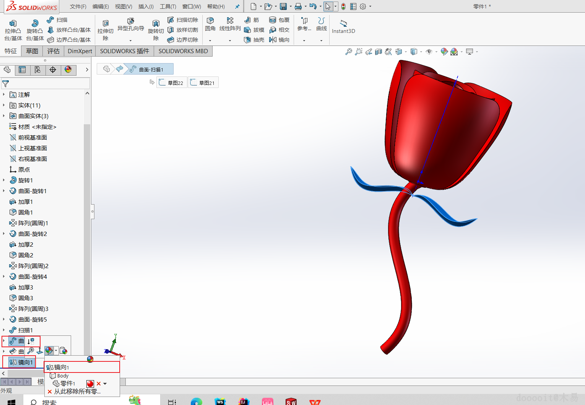Click the 镜向 (Mirror) tool in ribbon
The height and width of the screenshot is (405, 585).
(x=279, y=40)
